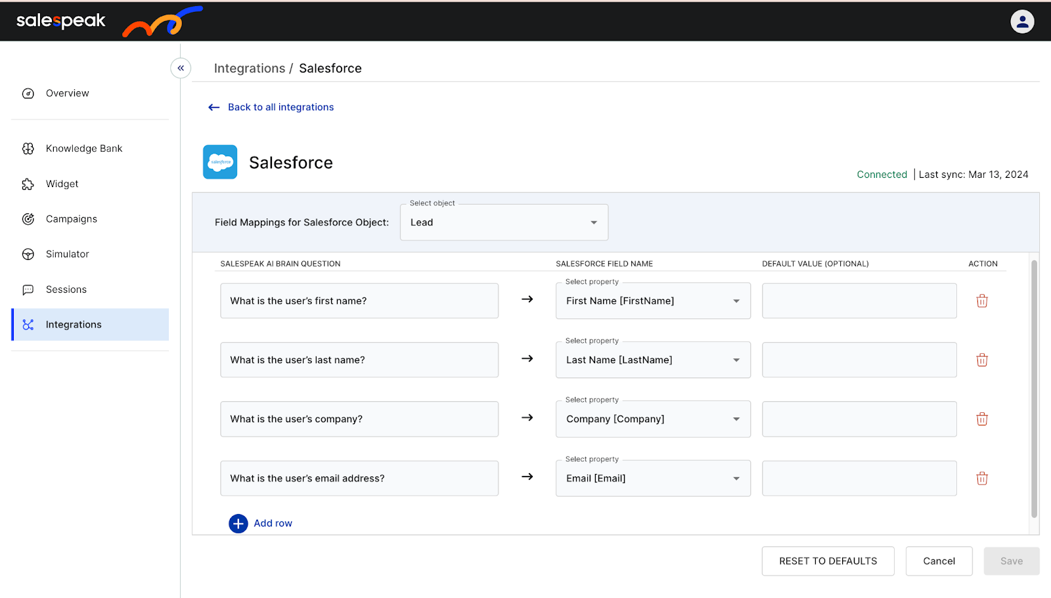Image resolution: width=1051 pixels, height=598 pixels.
Task: Open the user profile avatar menu
Action: point(1022,22)
